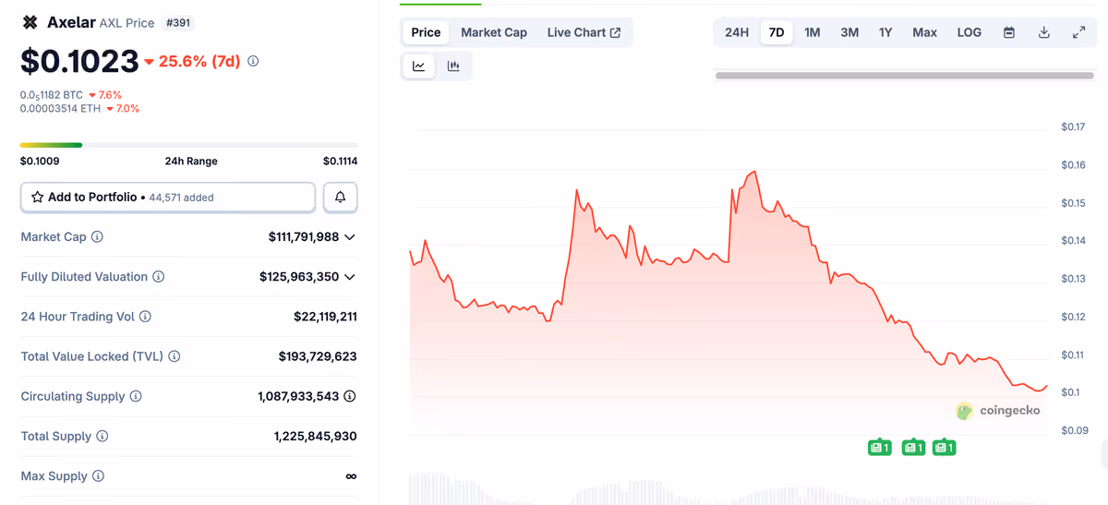Viewport: 1108px width, 505px height.
Task: Select the 7D time range
Action: 777,32
